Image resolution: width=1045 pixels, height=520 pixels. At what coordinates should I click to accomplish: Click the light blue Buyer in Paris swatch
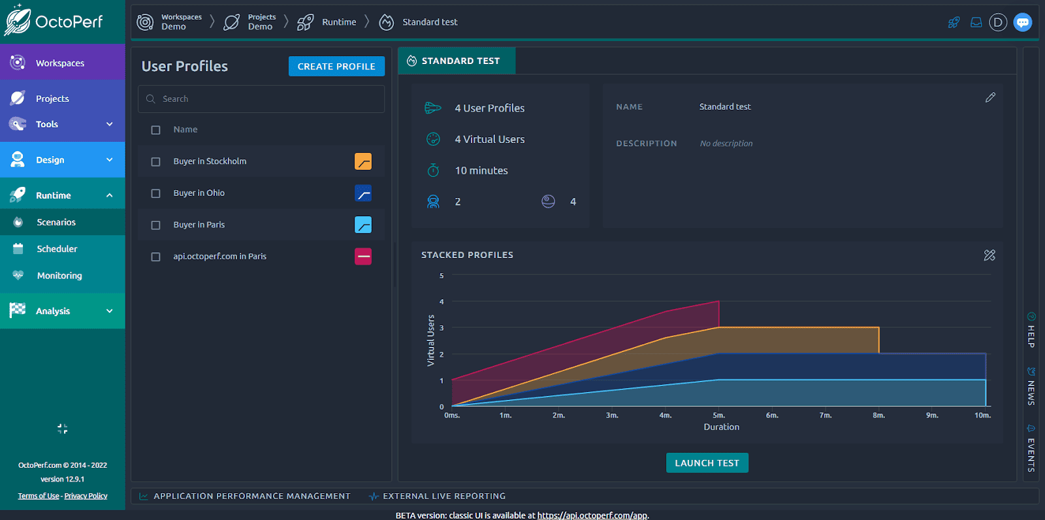(x=363, y=225)
